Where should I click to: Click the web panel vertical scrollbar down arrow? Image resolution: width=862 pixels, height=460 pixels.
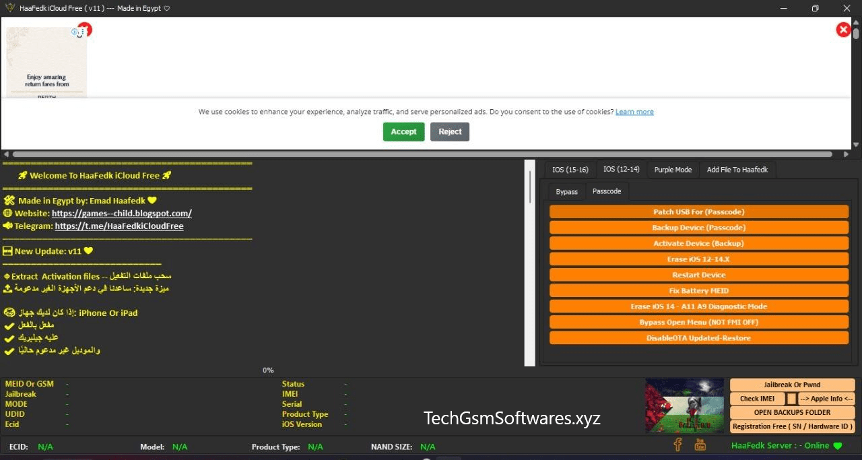coord(856,145)
